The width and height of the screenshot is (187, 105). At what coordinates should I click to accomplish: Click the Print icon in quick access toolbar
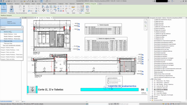point(21,1)
